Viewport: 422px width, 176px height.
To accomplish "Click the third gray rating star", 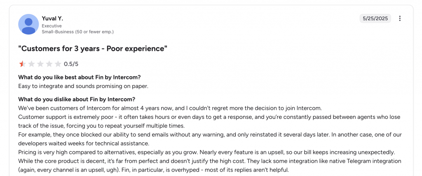I will point(40,64).
